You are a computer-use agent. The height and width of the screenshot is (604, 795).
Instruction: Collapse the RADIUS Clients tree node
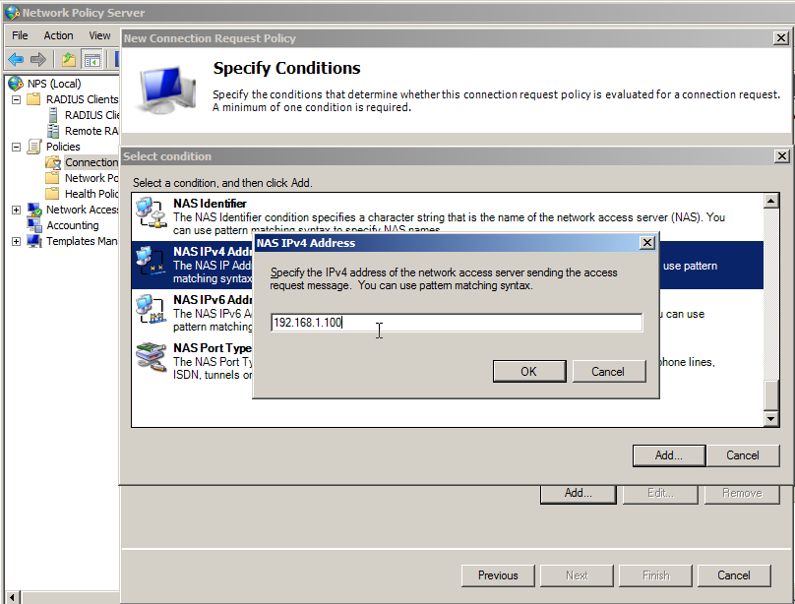point(15,98)
